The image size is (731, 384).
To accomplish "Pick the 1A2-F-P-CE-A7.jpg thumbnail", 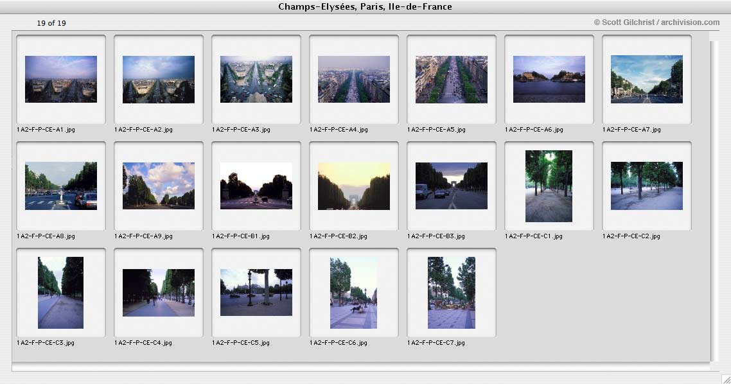I will click(647, 79).
